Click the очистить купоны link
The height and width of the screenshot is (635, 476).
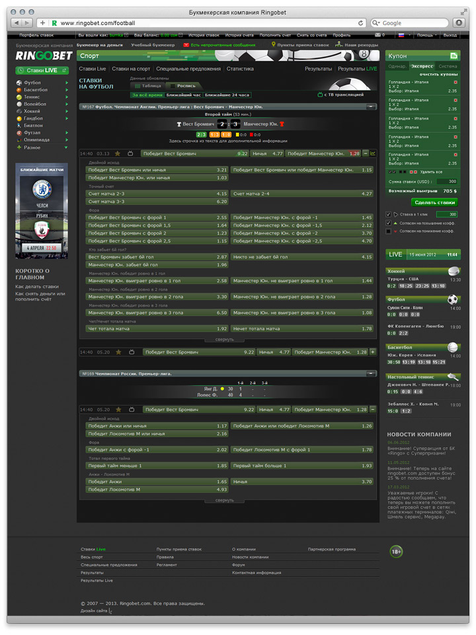438,75
